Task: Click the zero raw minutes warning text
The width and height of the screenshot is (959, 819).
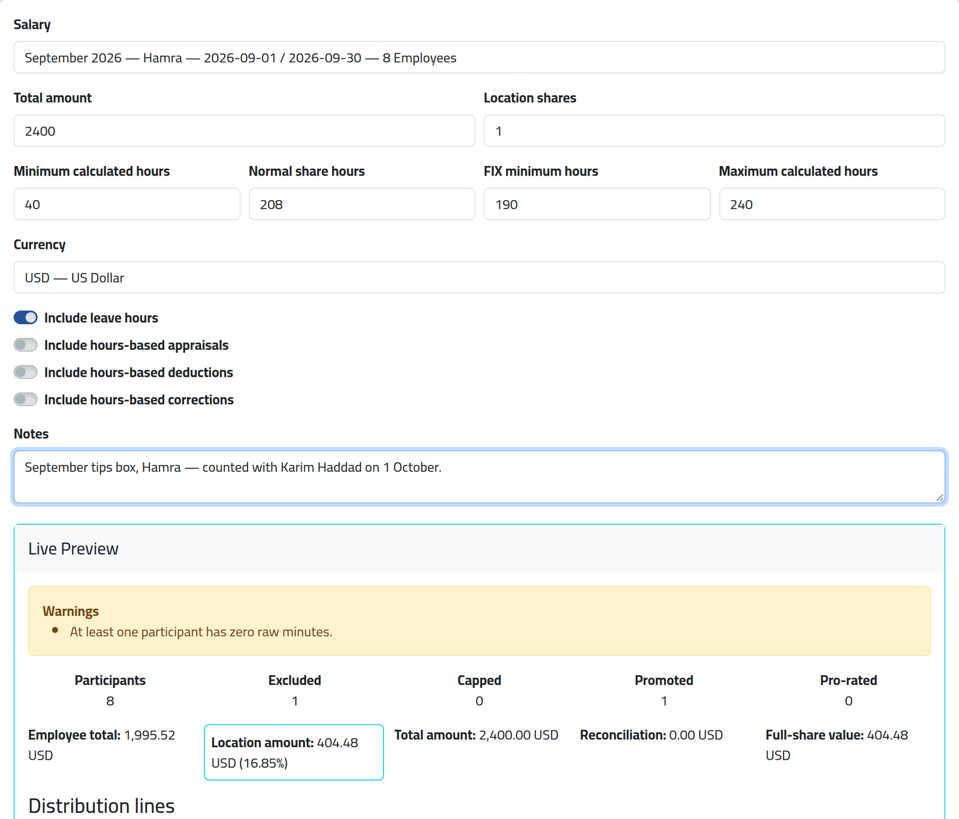Action: pyautogui.click(x=201, y=632)
